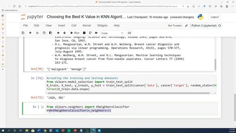Click the browser address bar
This screenshot has width=236, height=133.
(x=103, y=6)
